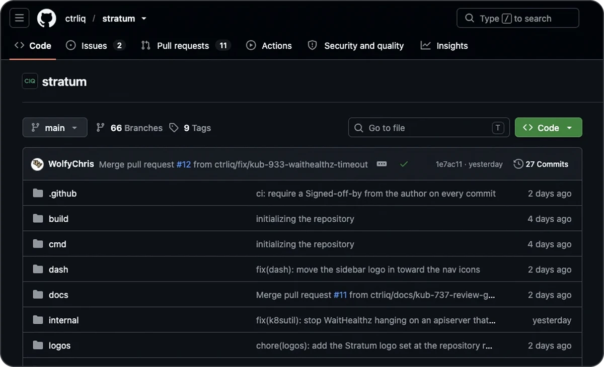Click the '2 days ago' timestamp for .github
The height and width of the screenshot is (367, 604).
tap(550, 194)
